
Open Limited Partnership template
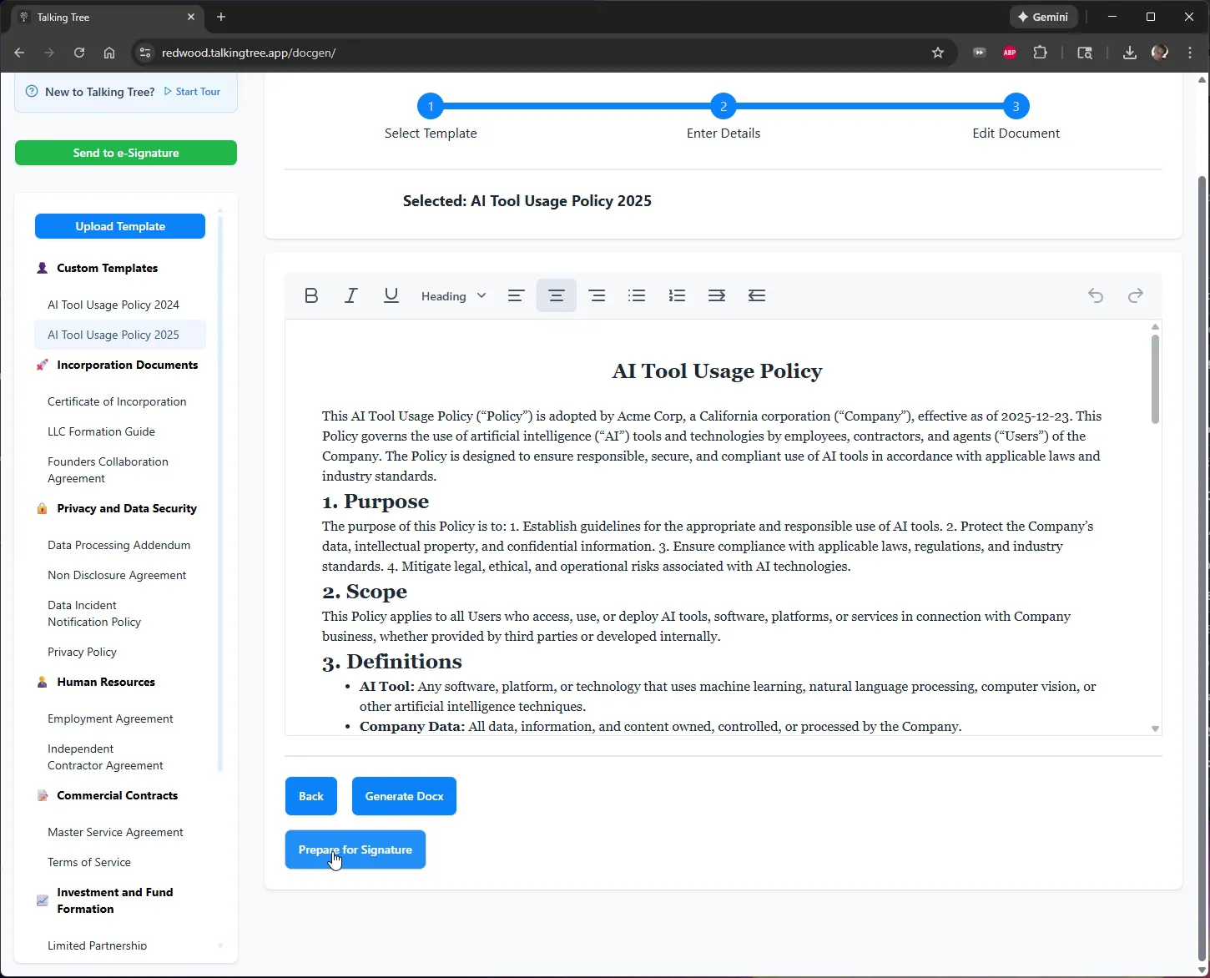(97, 945)
